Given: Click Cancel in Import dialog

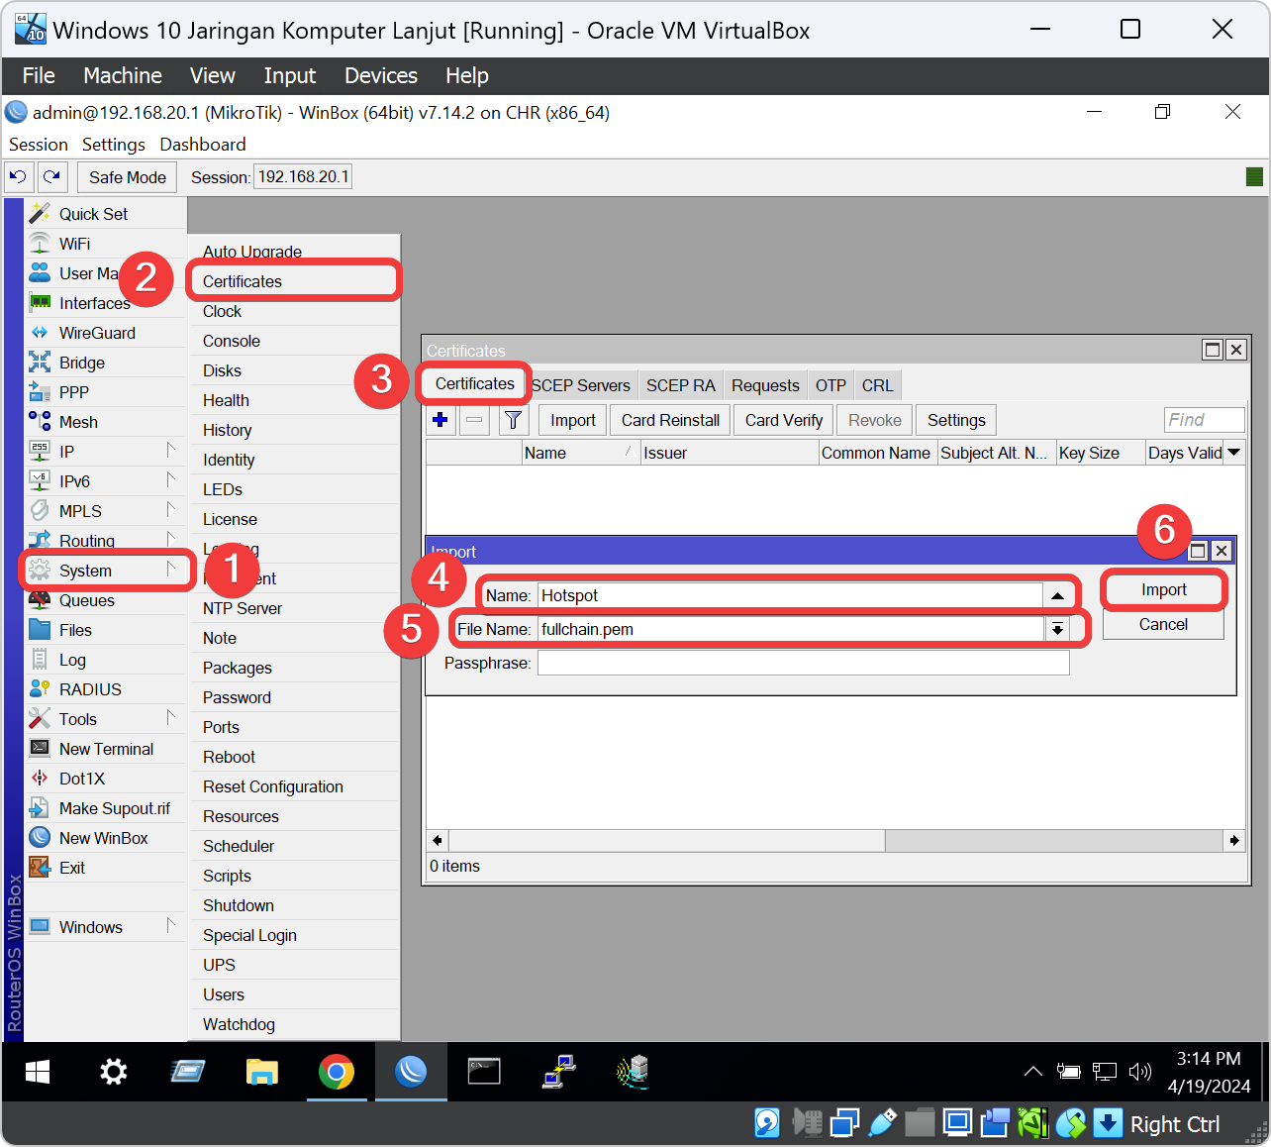Looking at the screenshot, I should tap(1163, 624).
